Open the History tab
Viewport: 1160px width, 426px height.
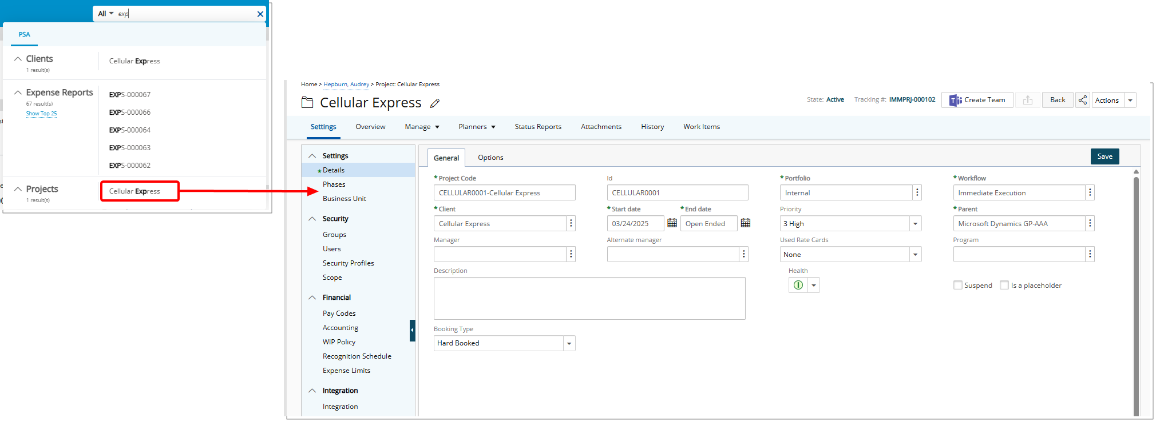pyautogui.click(x=652, y=127)
